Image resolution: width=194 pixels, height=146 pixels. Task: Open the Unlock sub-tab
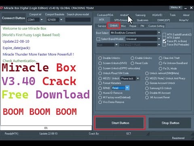pyautogui.click(x=114, y=26)
